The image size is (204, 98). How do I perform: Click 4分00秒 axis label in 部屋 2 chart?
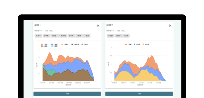pyautogui.click(x=114, y=83)
